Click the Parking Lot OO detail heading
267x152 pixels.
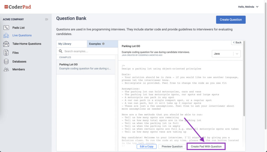[131, 46]
